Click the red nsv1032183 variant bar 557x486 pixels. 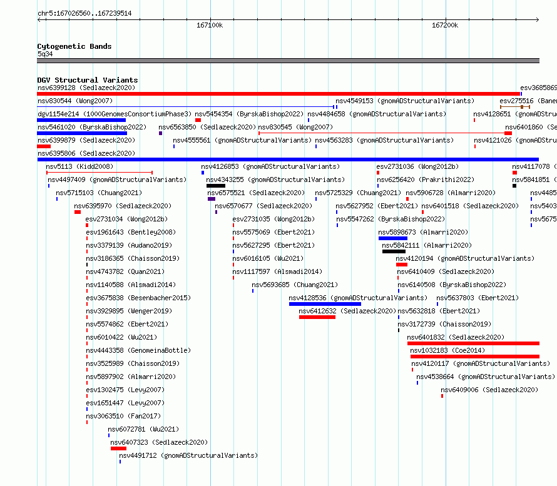coord(475,357)
